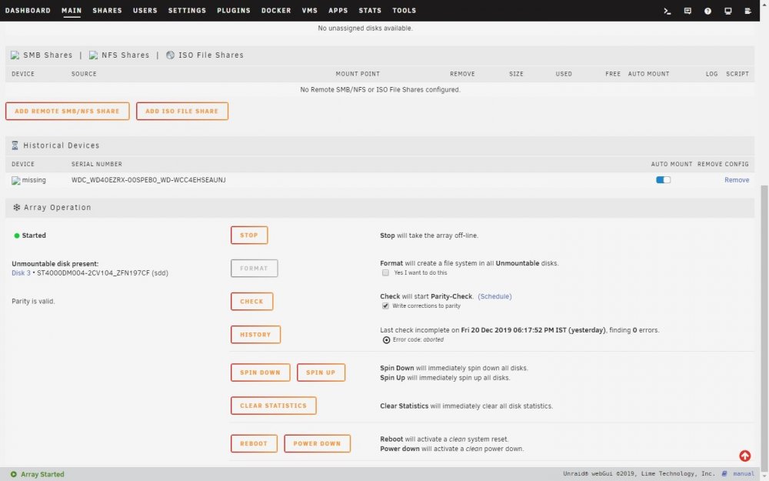Screen dimensions: 769x481
Task: Open the Stats tab
Action: [371, 10]
